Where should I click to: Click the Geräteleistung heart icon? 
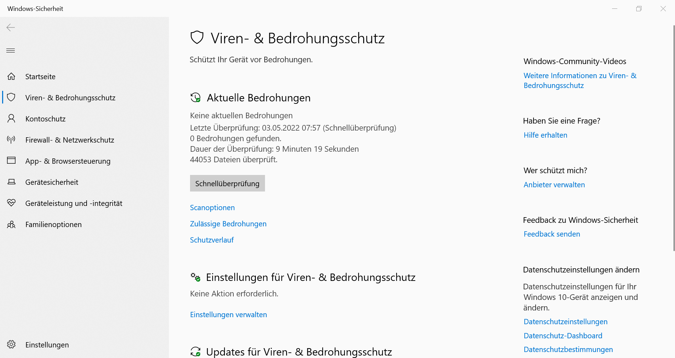(x=11, y=203)
